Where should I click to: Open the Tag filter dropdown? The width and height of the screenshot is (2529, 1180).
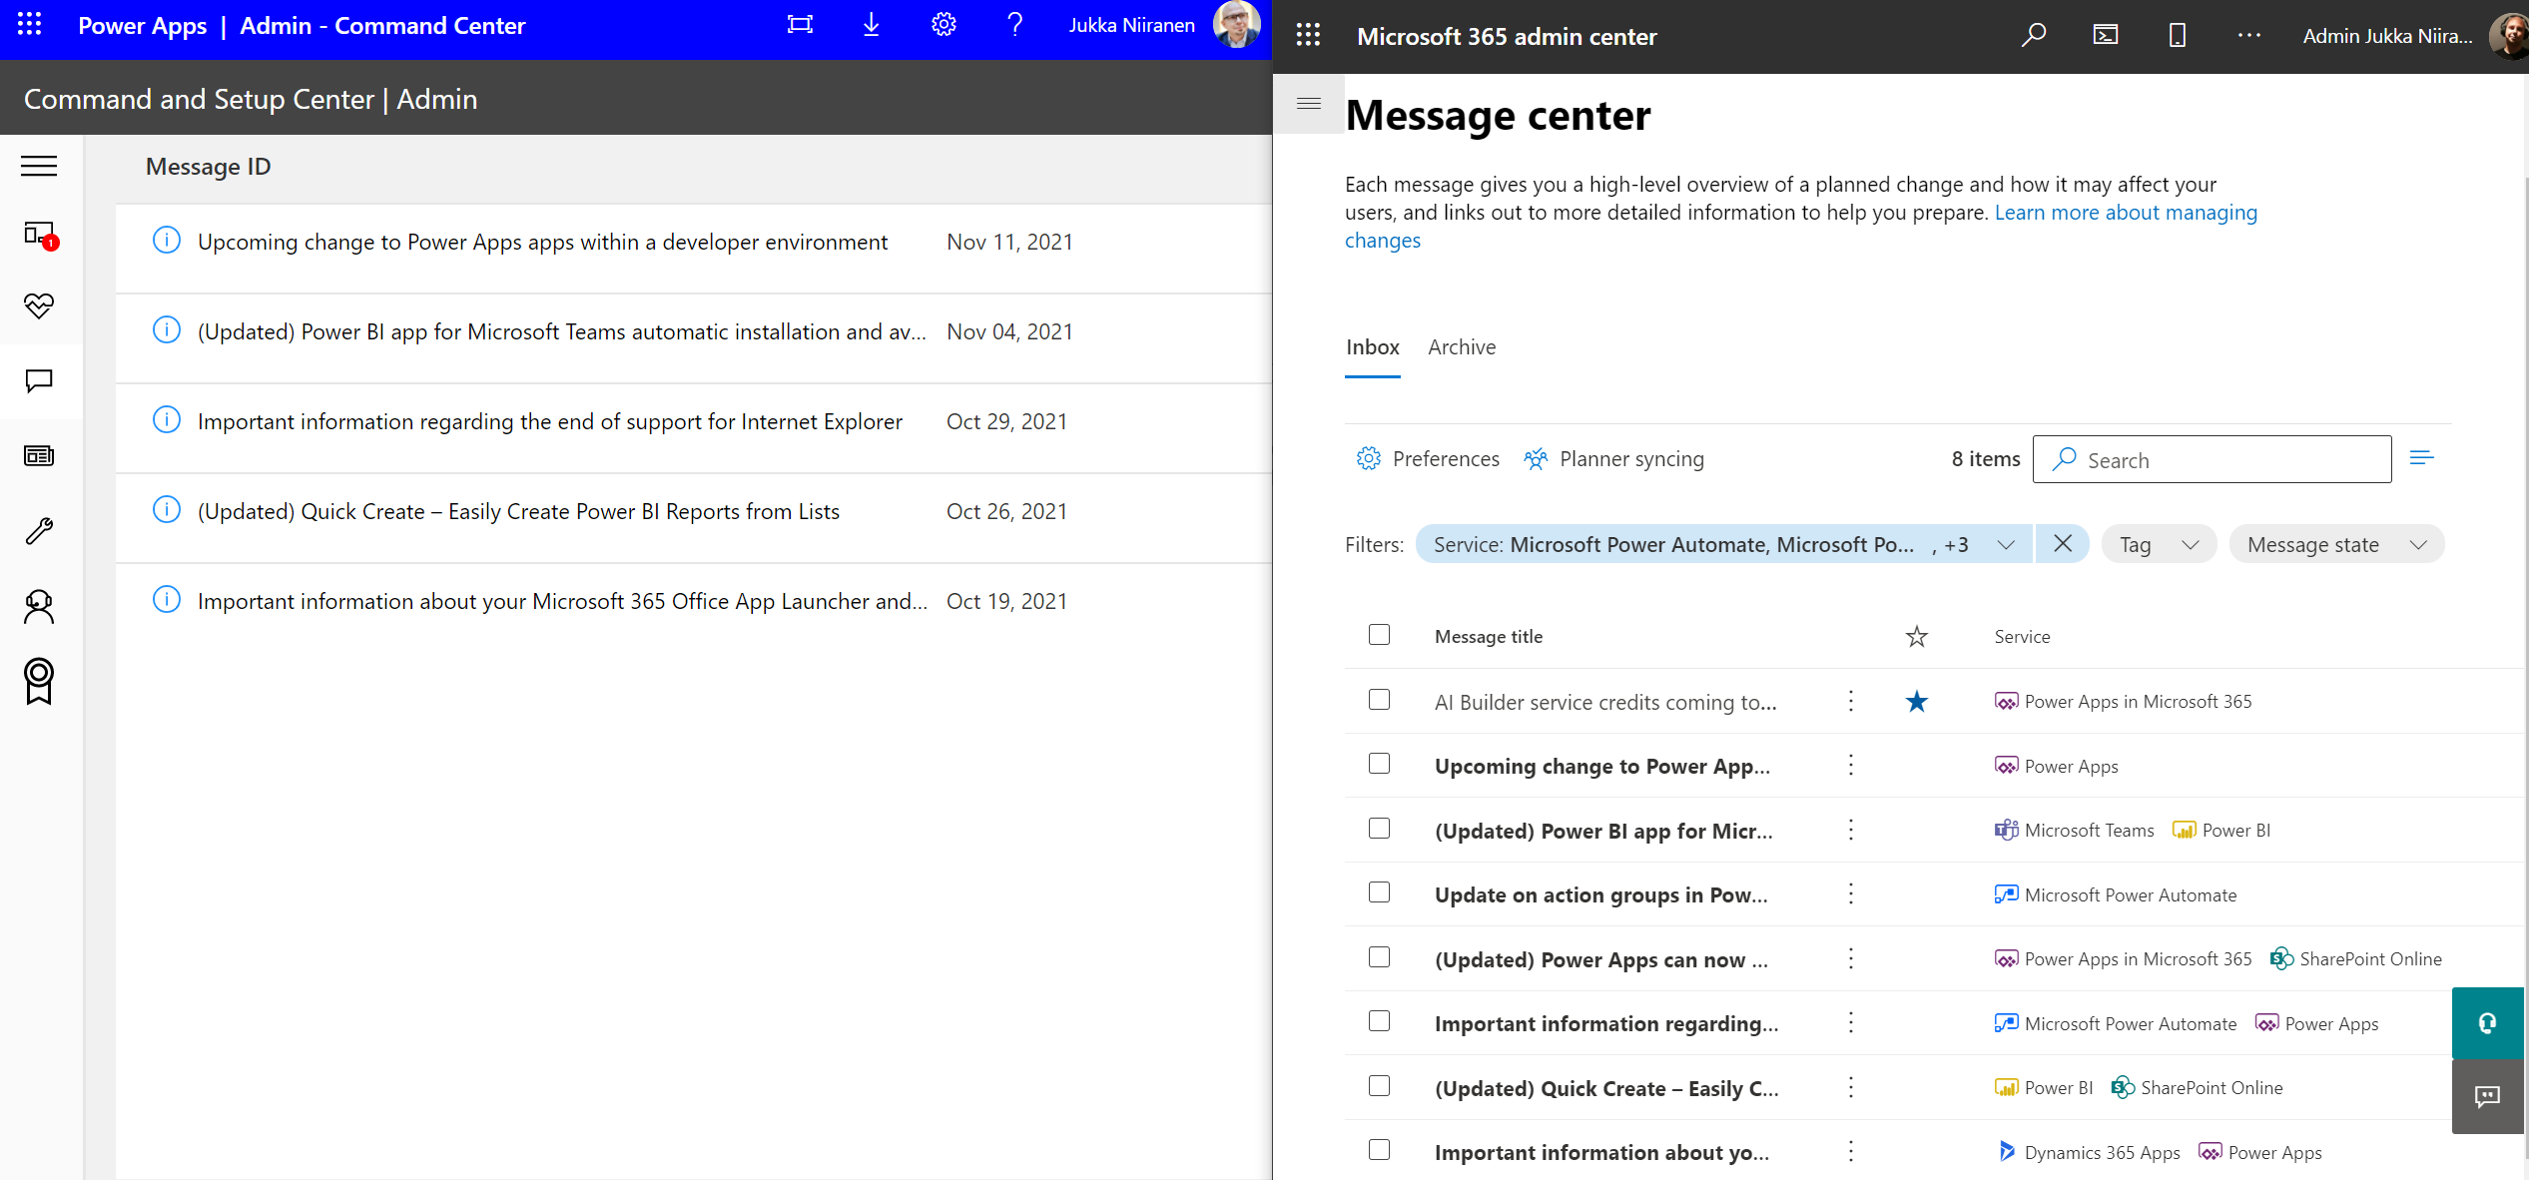(2158, 544)
